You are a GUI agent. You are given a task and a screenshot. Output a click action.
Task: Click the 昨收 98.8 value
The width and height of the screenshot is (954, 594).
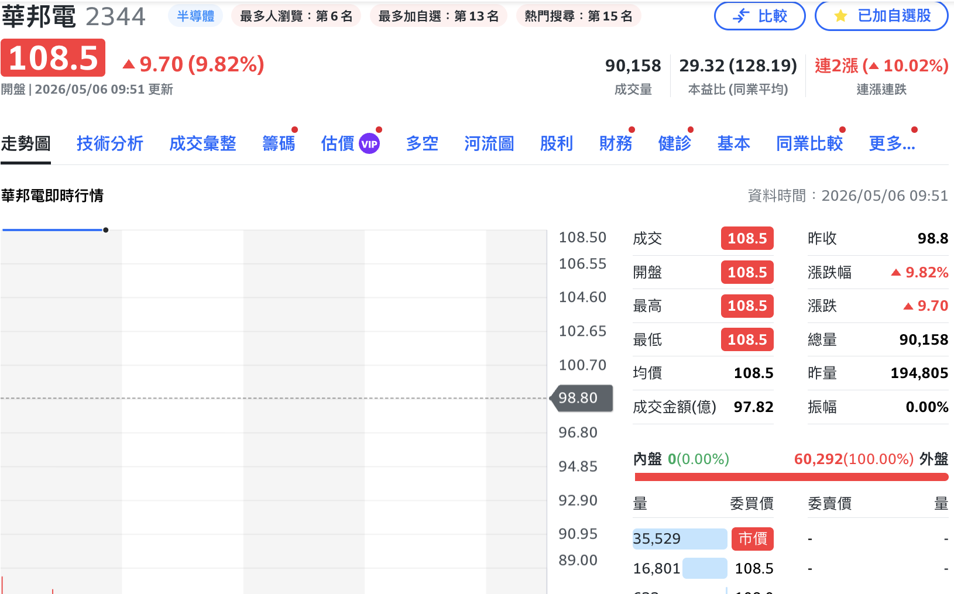tap(933, 238)
